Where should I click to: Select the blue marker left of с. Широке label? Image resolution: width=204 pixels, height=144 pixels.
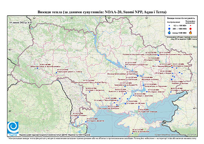pos(147,92)
